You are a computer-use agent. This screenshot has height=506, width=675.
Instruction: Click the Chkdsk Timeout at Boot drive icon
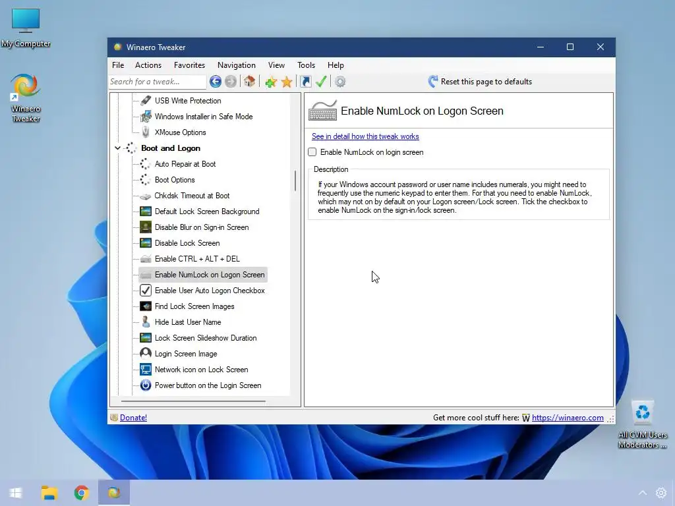pyautogui.click(x=146, y=196)
